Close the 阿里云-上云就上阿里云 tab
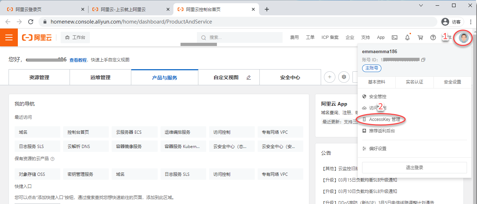 coord(168,9)
